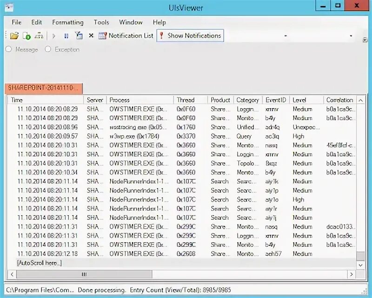Sort by the Product column header
Viewport: 372px width, 298px height.
pyautogui.click(x=220, y=100)
